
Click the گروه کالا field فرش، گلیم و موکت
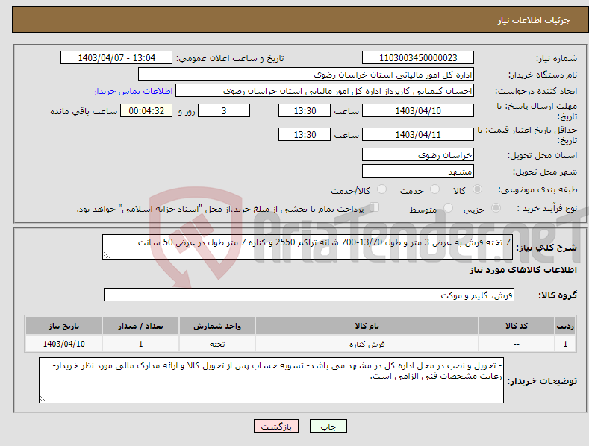309,295
